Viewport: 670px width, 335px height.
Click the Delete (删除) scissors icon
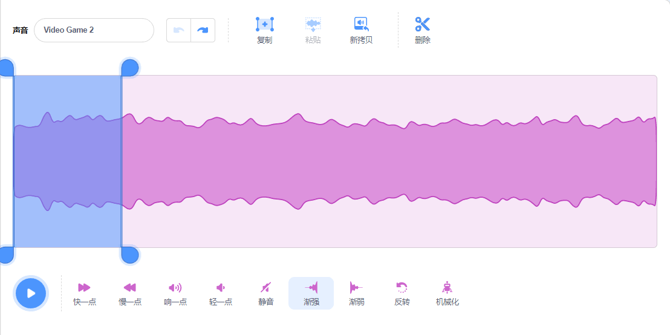422,25
